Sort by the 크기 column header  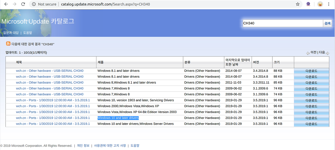tap(276, 62)
